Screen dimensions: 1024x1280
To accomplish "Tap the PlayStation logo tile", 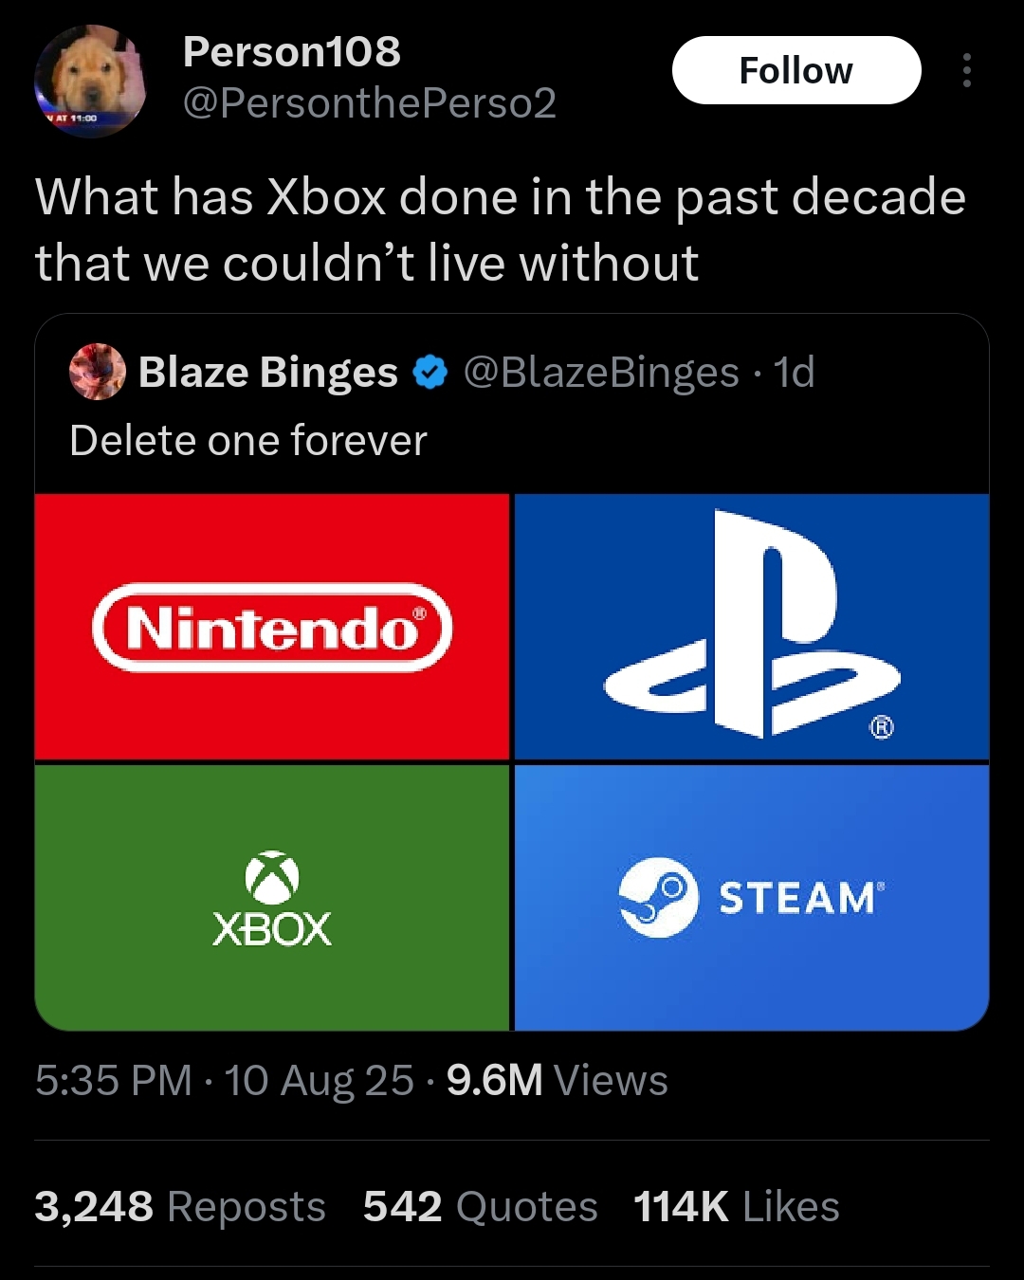I will [x=751, y=627].
